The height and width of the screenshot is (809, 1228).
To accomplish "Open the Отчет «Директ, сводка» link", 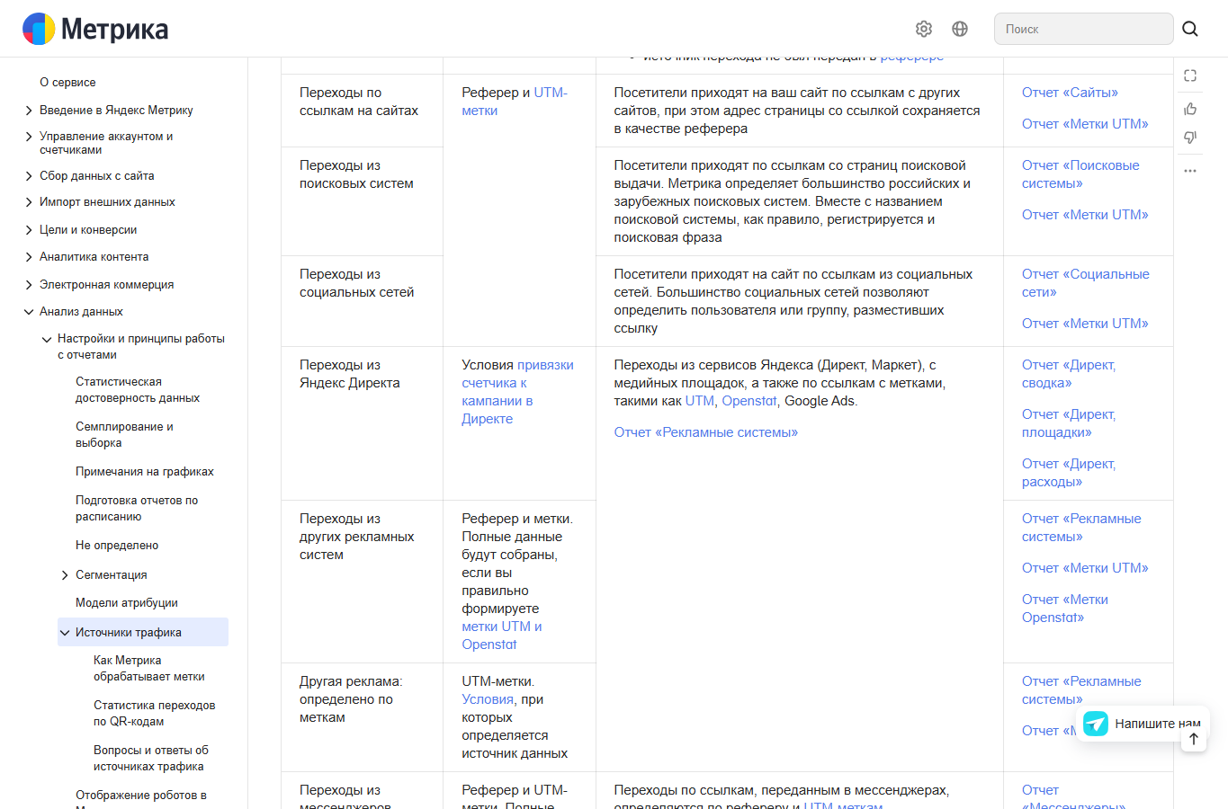I will [x=1069, y=374].
